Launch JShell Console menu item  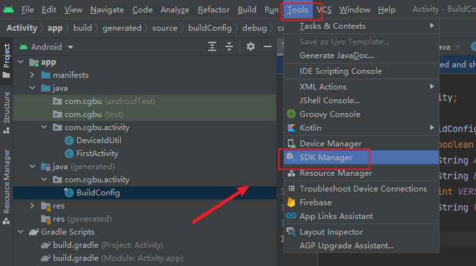tap(361, 100)
